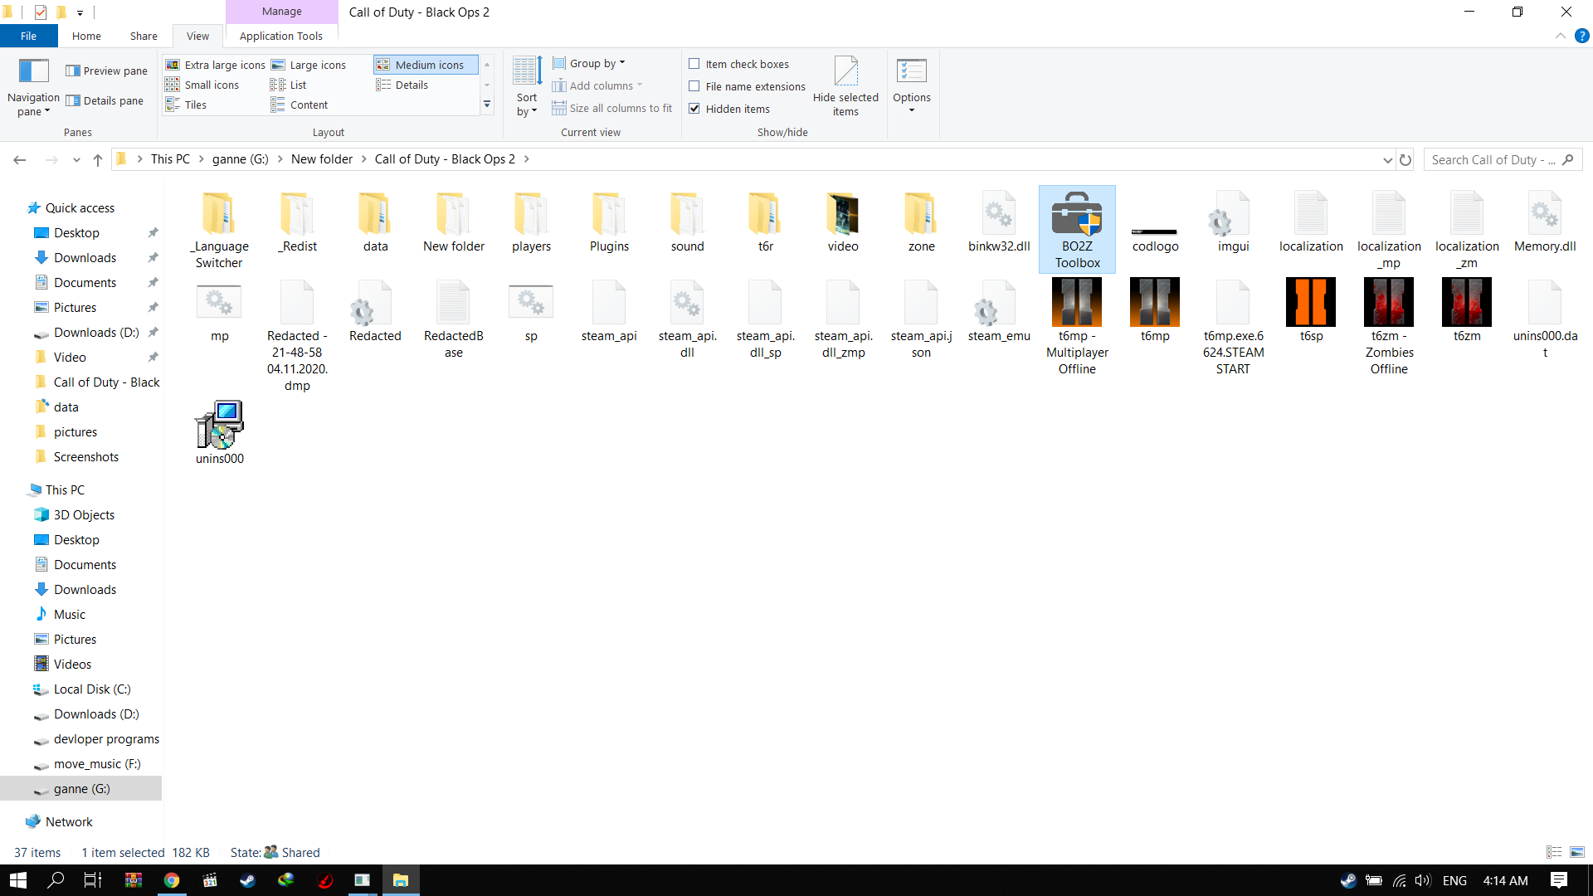Open the Options dropdown arrow
The image size is (1593, 896).
(x=912, y=110)
